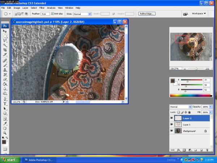Select the Type tool
217x163 pixels.
[5, 104]
